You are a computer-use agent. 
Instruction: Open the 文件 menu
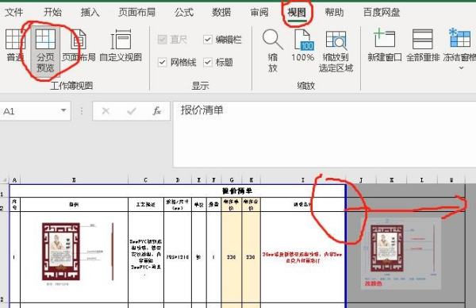pos(14,13)
